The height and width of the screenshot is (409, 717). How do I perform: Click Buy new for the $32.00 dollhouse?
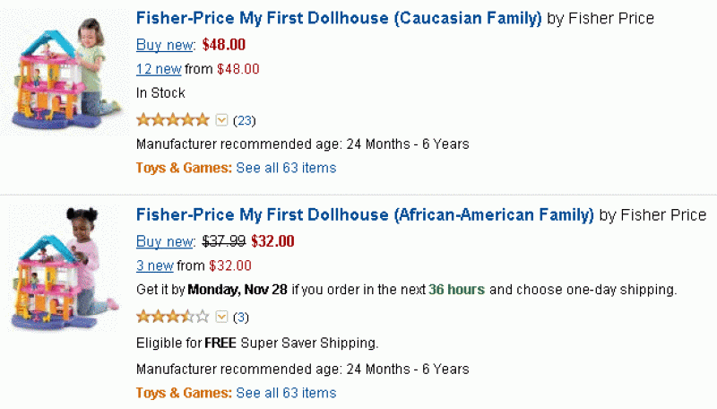pos(165,241)
